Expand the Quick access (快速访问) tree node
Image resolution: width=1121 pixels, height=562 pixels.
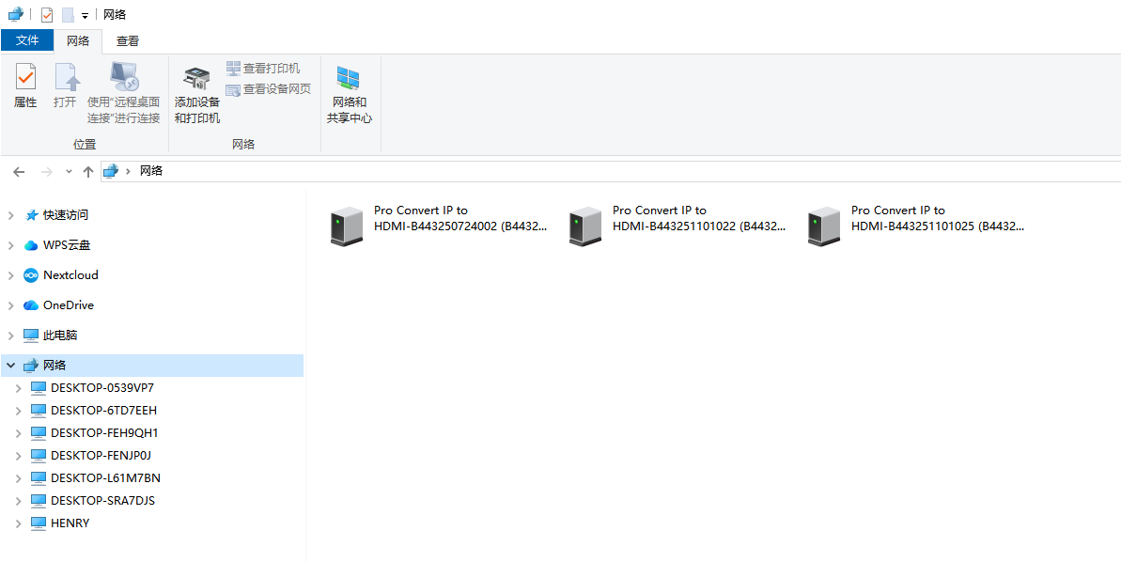pos(11,215)
